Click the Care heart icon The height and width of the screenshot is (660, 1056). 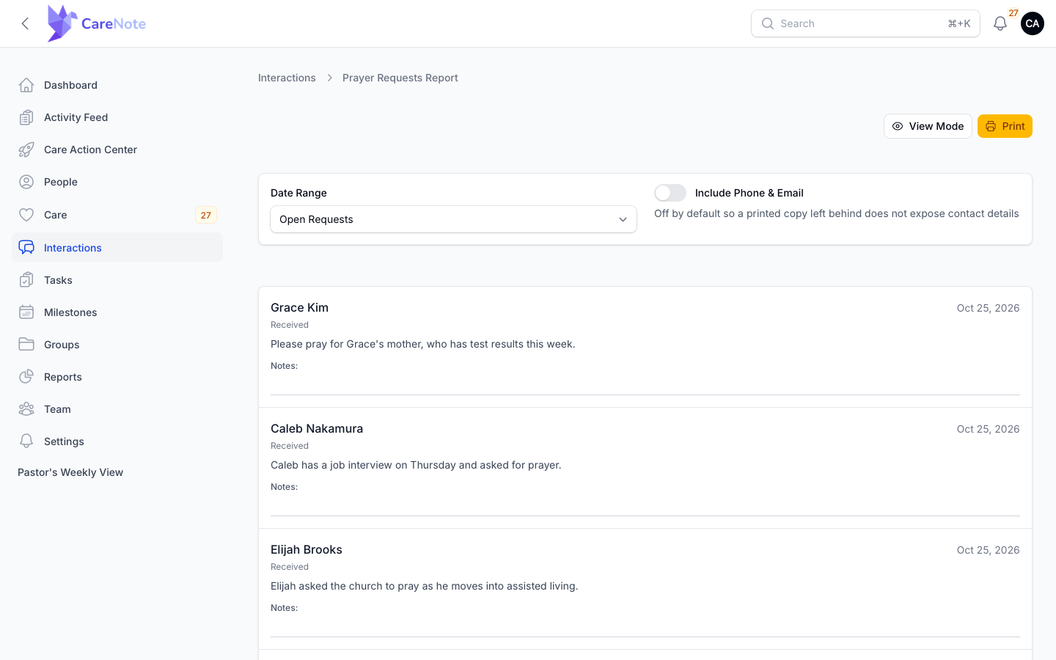pyautogui.click(x=26, y=215)
